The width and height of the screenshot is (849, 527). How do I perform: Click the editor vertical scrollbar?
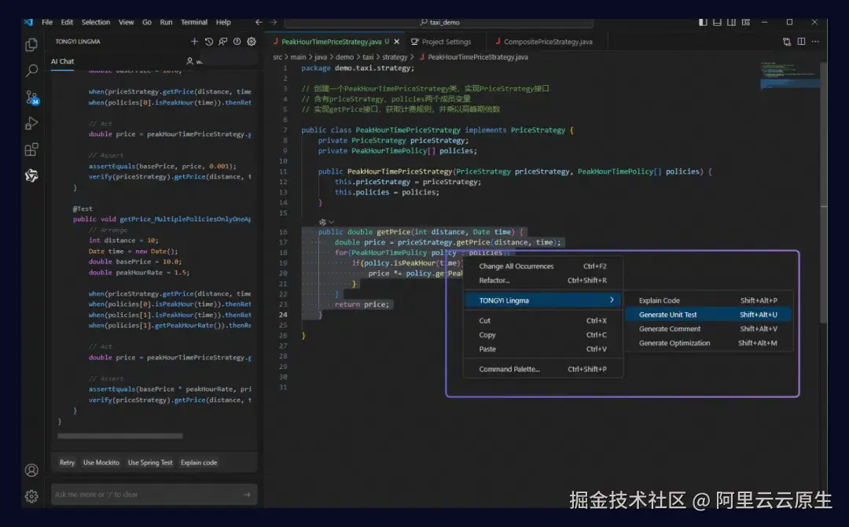tap(823, 192)
